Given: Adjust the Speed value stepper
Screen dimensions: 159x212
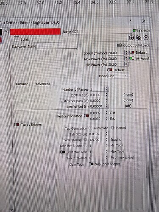Looking at the screenshot, I should 126,53.
